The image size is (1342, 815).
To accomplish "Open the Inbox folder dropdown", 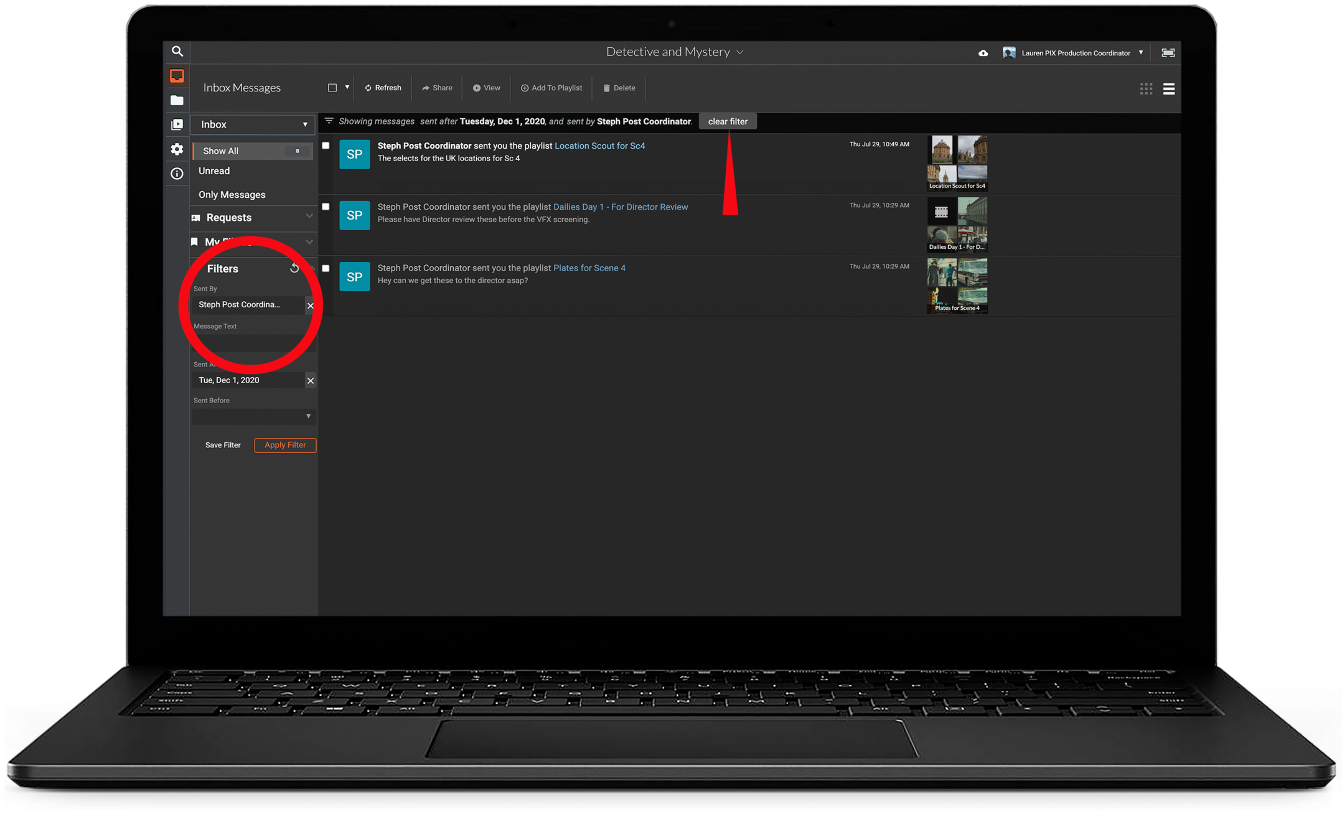I will (253, 124).
